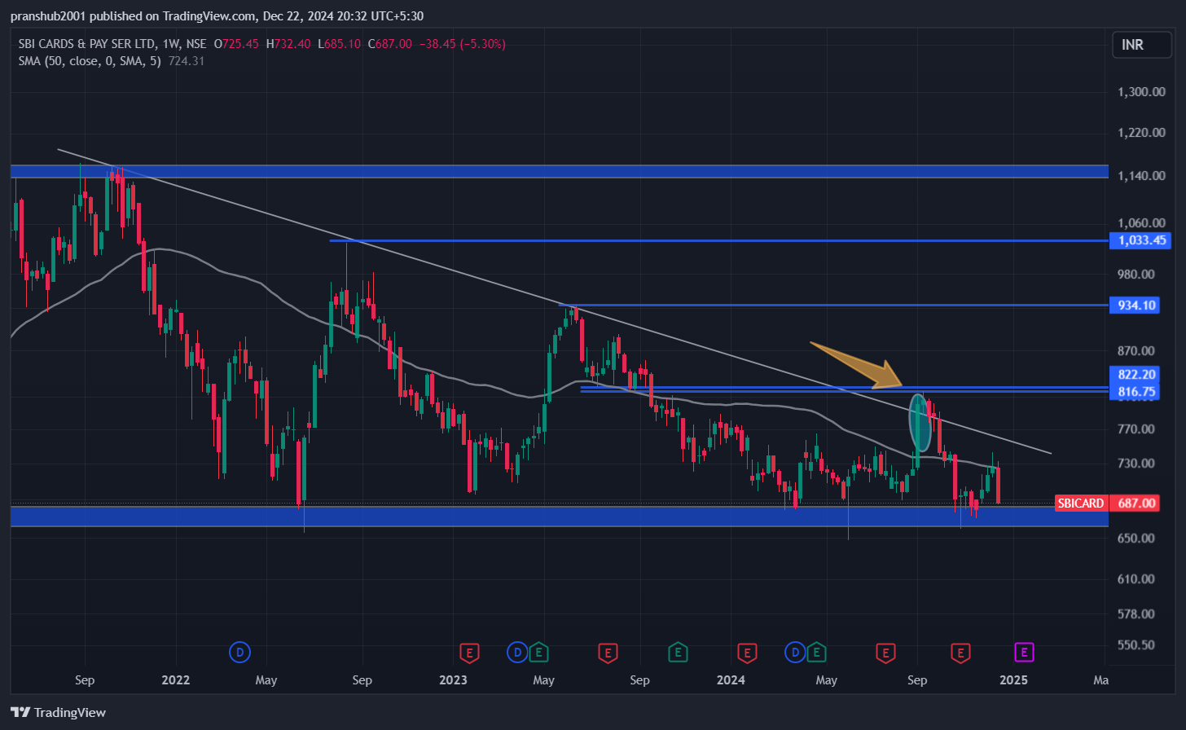The width and height of the screenshot is (1186, 730).
Task: Open the TradingView logo link
Action: [x=58, y=712]
